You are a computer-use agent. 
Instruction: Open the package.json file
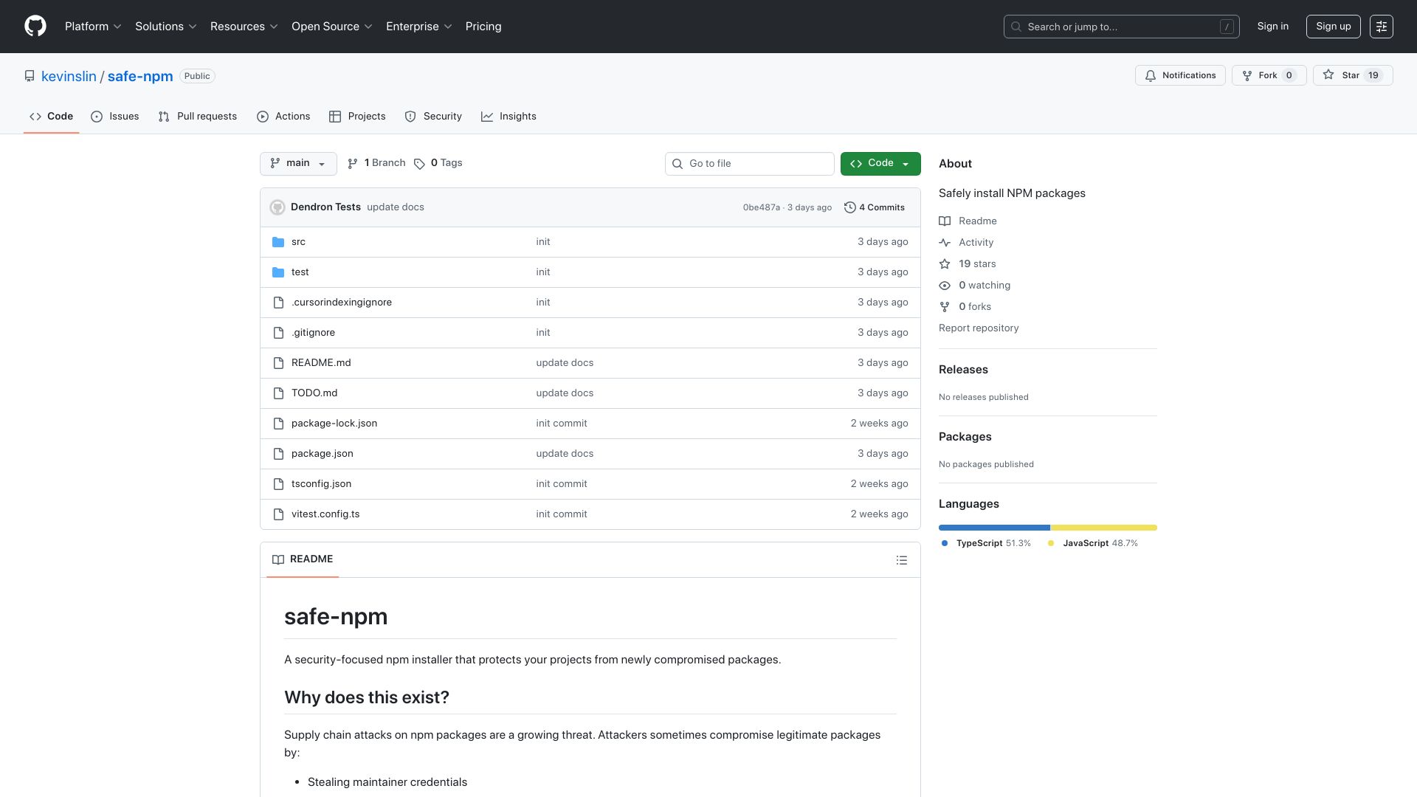point(323,454)
